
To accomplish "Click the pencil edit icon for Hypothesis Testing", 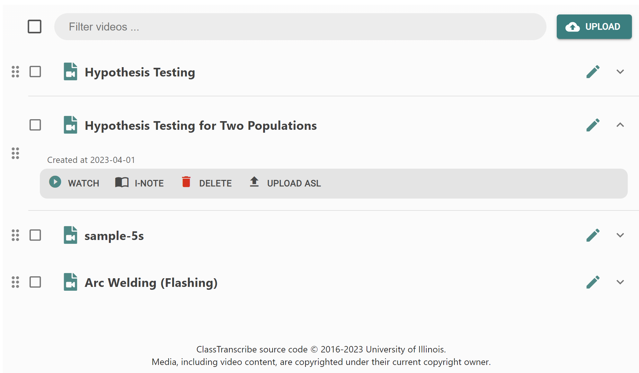I will (593, 72).
